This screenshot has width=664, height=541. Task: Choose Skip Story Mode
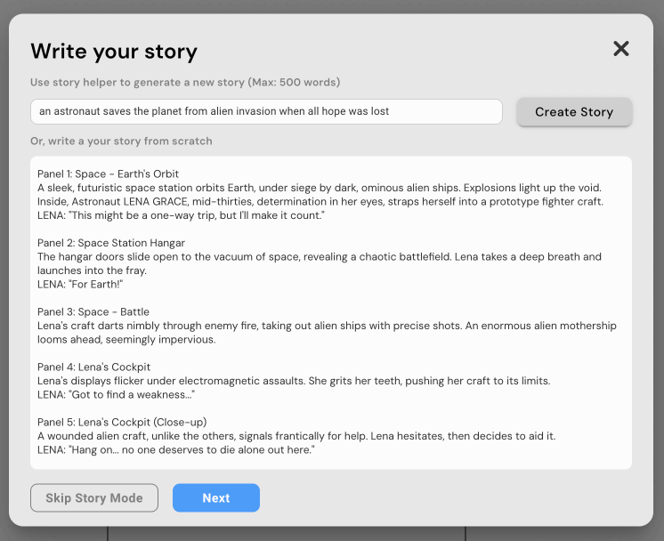[94, 498]
